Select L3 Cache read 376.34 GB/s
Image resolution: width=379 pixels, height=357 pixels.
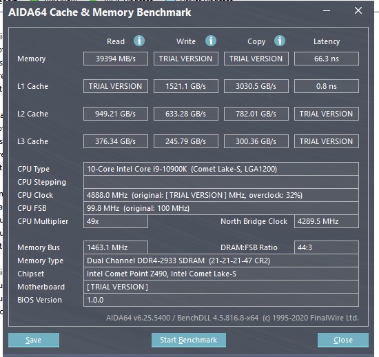pyautogui.click(x=116, y=141)
